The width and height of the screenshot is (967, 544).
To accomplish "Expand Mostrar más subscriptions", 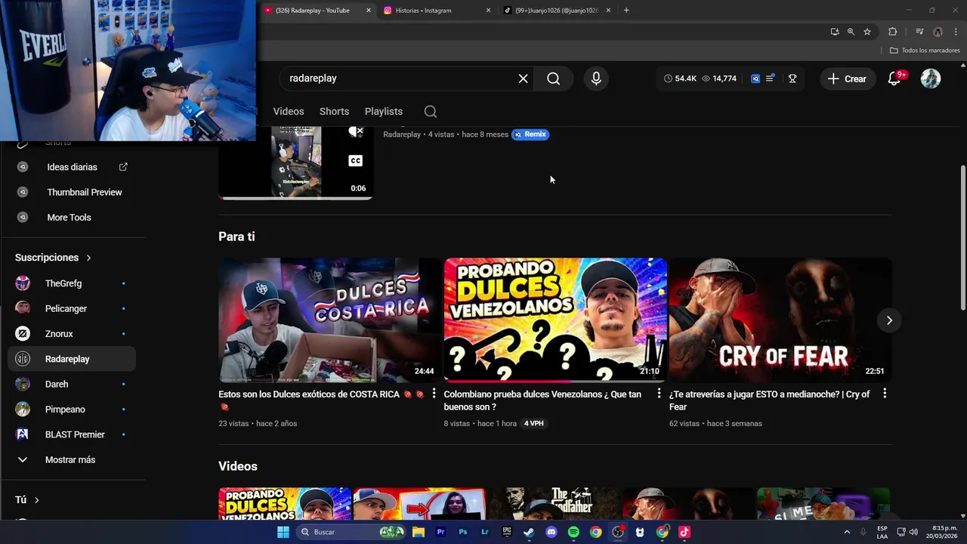I will (72, 459).
